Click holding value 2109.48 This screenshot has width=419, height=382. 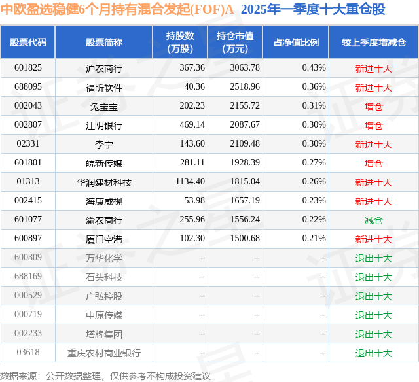tap(245, 144)
